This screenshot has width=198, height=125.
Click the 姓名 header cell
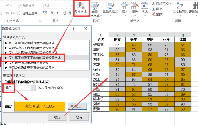click(x=101, y=40)
